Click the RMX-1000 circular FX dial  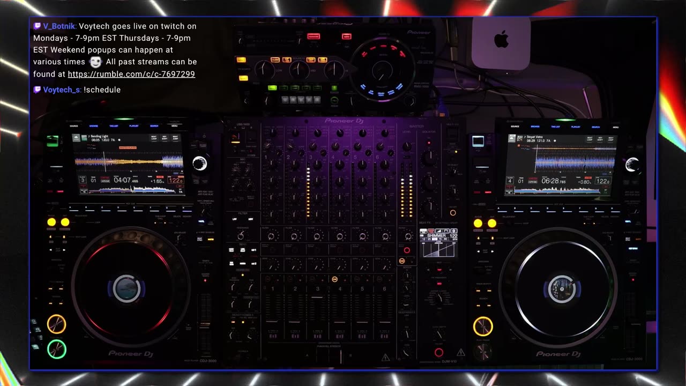coord(382,70)
